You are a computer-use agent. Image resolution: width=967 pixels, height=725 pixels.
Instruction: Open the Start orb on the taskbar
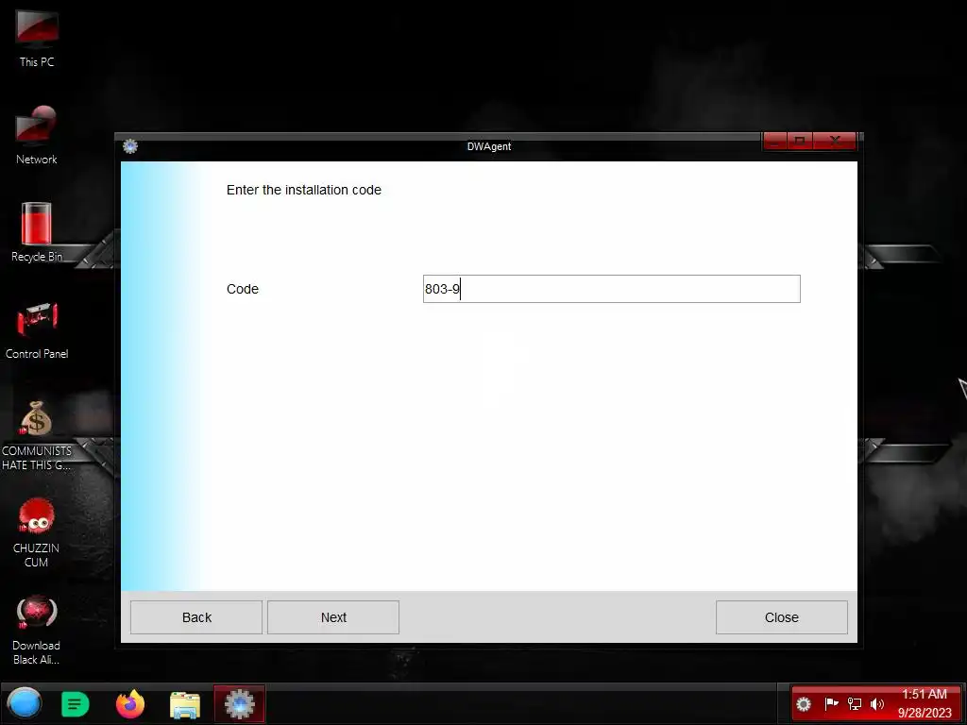pos(24,703)
